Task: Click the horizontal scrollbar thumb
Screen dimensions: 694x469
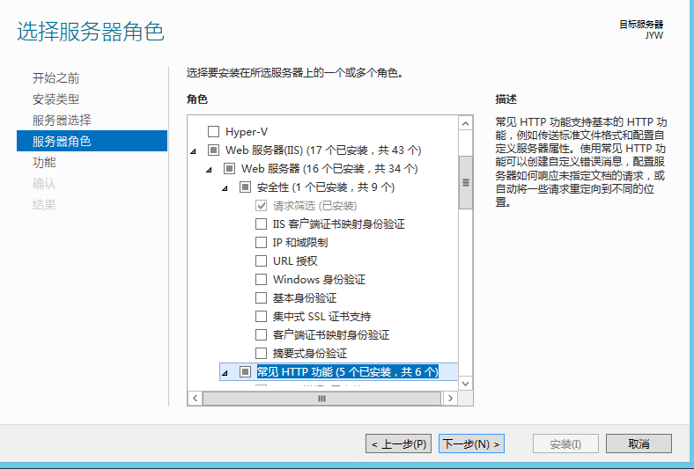Action: (322, 399)
